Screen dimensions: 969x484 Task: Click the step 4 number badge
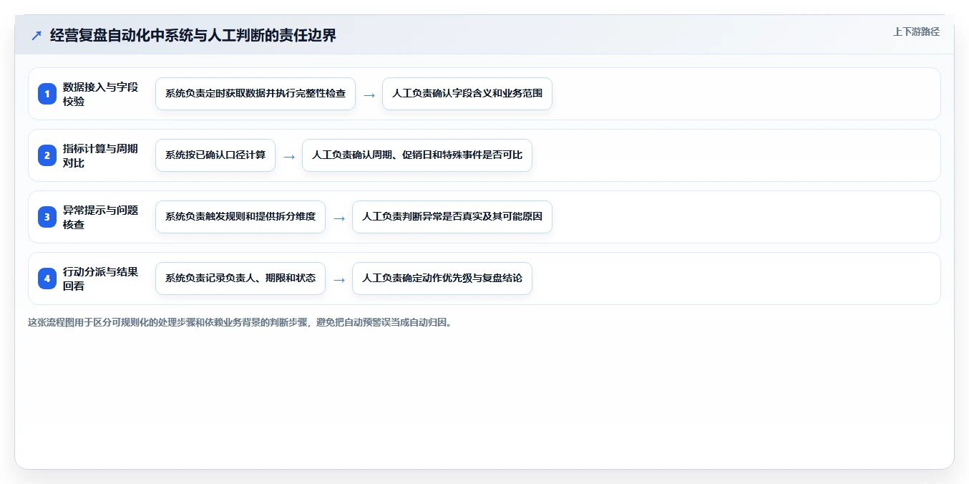(47, 279)
